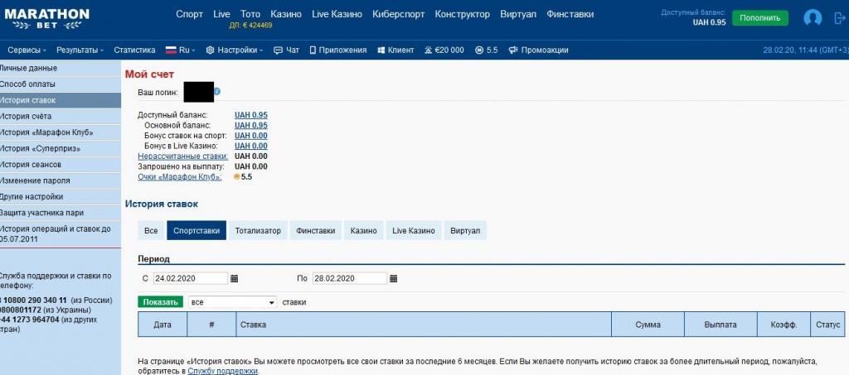Click the Приложения mobile apps item
This screenshot has width=849, height=375.
[337, 50]
